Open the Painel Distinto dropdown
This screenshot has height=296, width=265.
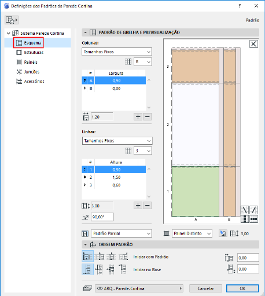192,233
